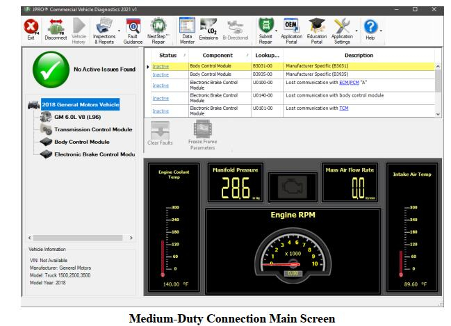Click the Bi-Directional icon
The width and height of the screenshot is (451, 326).
(236, 30)
